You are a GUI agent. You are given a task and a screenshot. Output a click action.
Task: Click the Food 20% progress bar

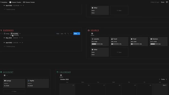[135, 44]
